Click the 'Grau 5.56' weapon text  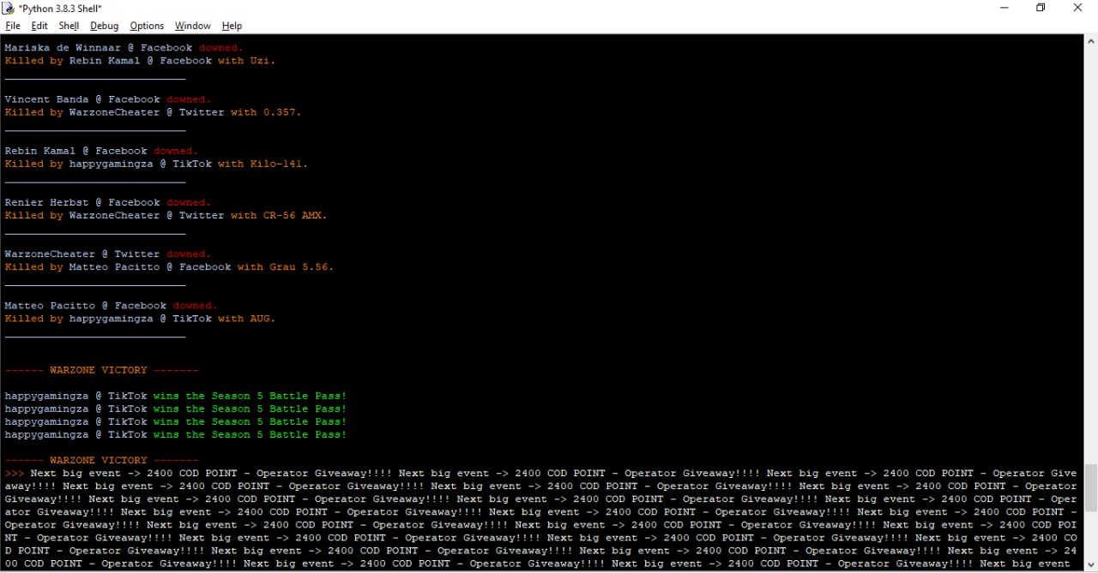pyautogui.click(x=300, y=267)
